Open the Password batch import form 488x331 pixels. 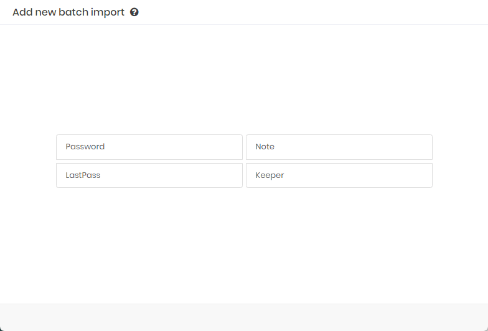[x=149, y=147]
